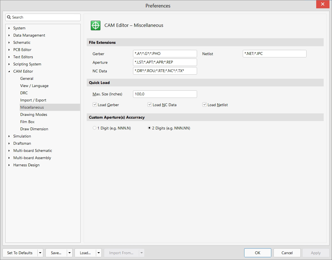Toggle the Load Gerber checkbox
The width and height of the screenshot is (332, 260).
[x=95, y=104]
